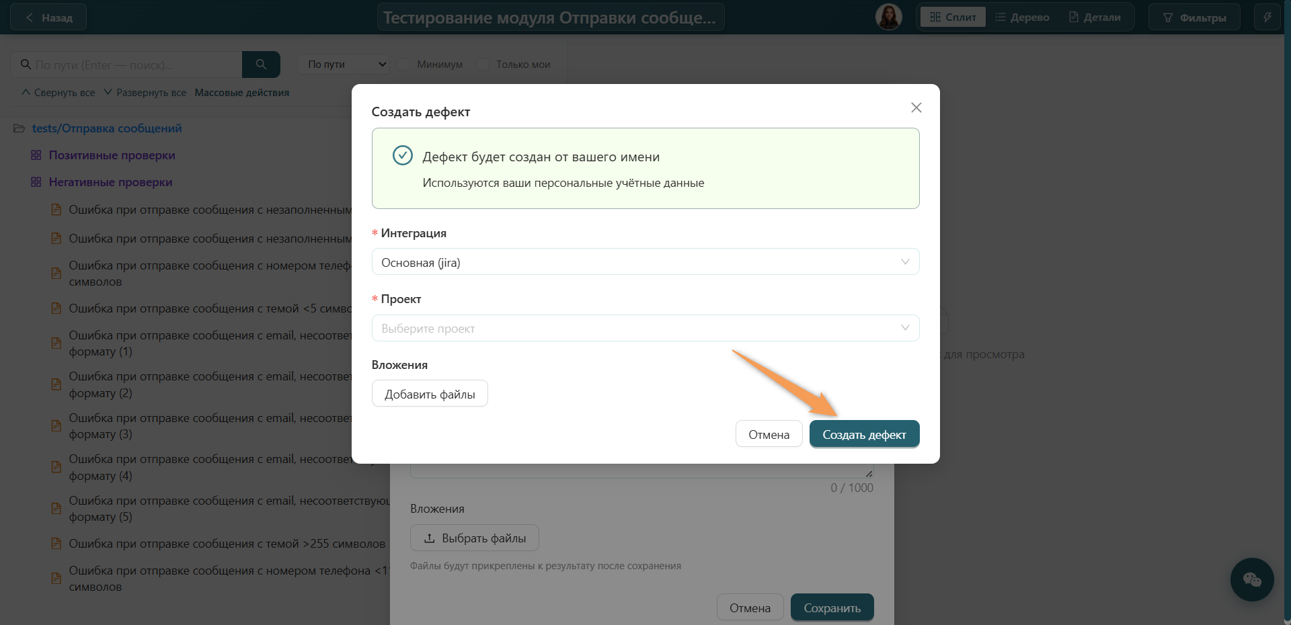Close the Создать дефект dialog

point(916,108)
